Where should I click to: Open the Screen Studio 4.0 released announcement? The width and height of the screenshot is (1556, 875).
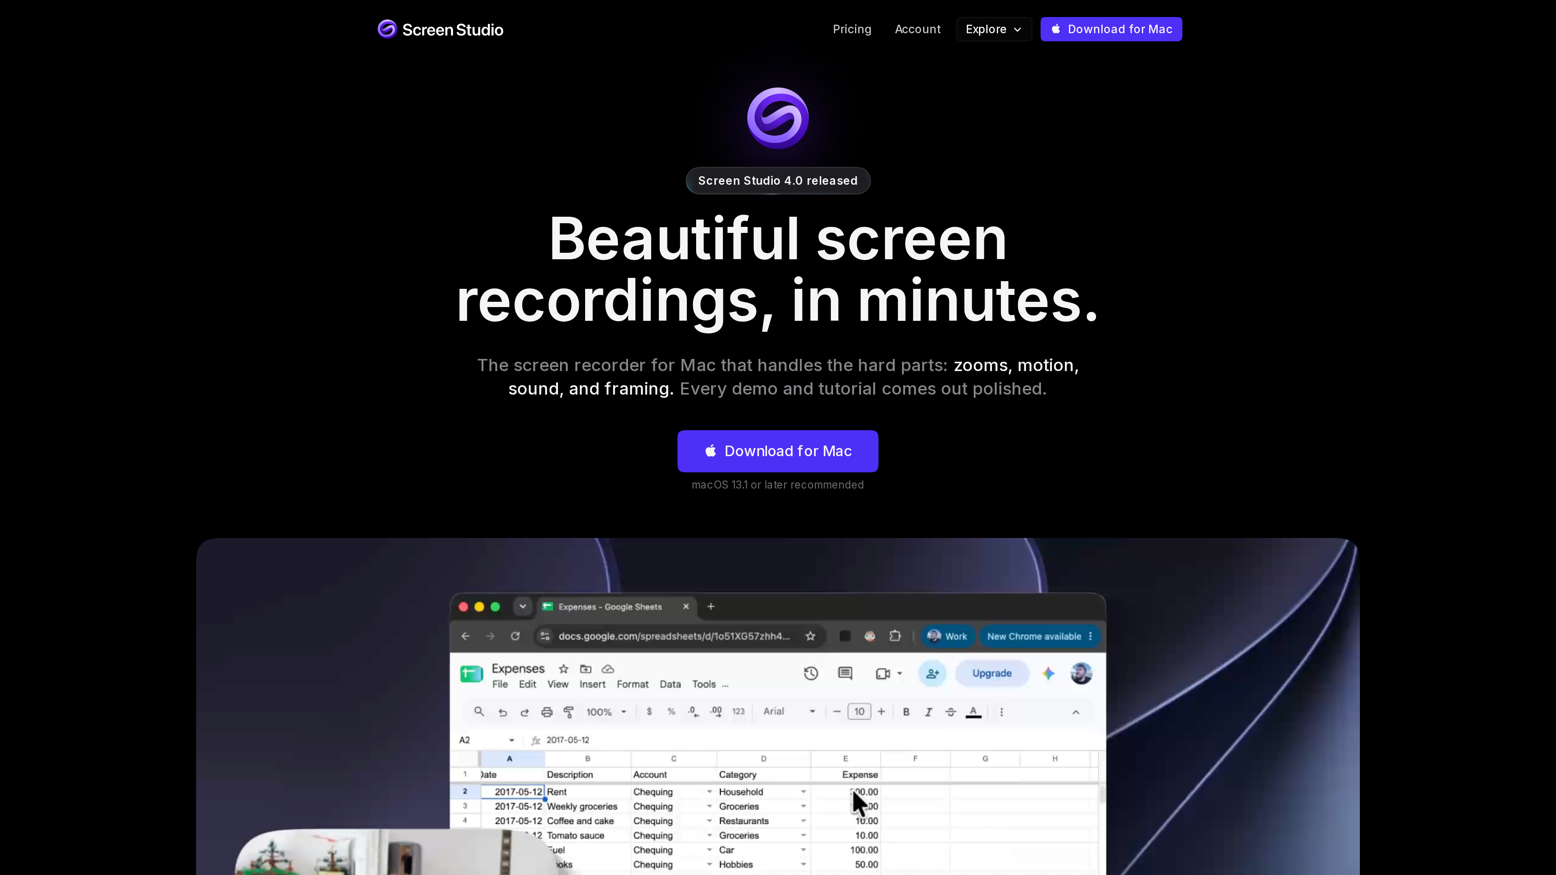point(778,181)
